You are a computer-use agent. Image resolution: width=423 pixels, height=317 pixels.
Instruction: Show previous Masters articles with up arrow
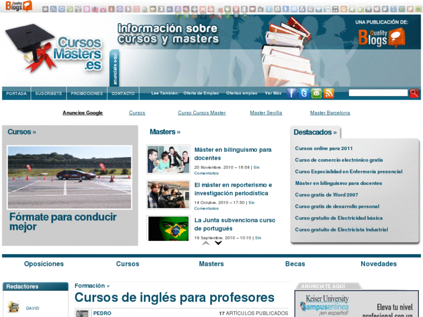pos(206,243)
